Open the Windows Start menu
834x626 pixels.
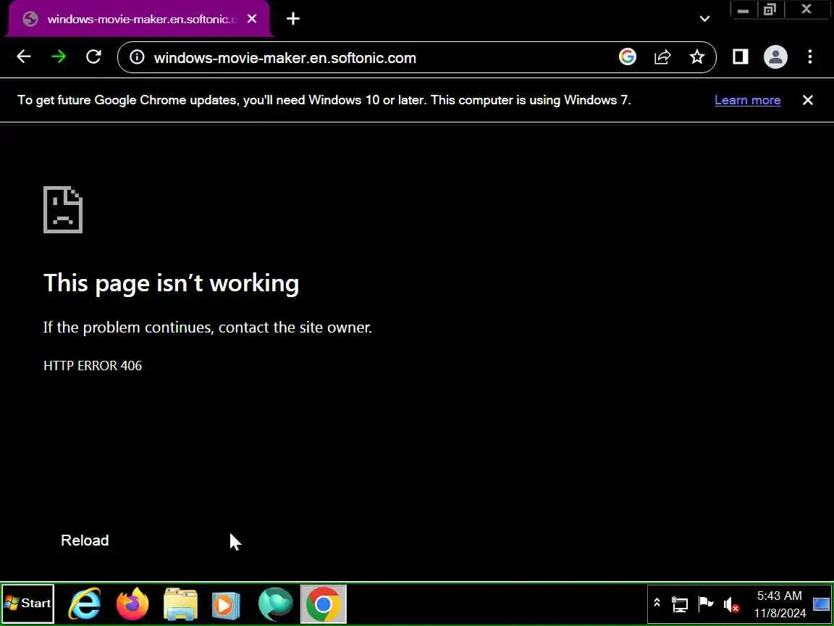(x=28, y=603)
